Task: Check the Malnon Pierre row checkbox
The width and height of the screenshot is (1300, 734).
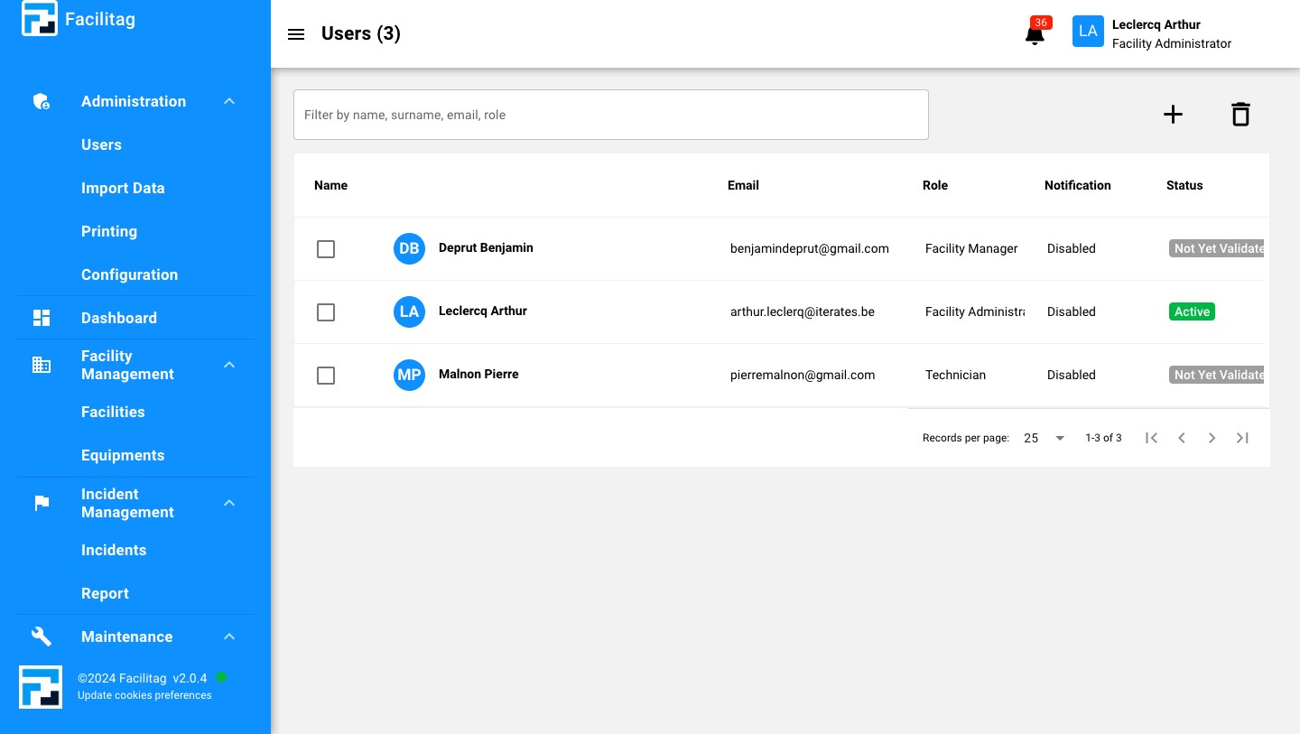Action: pyautogui.click(x=326, y=376)
